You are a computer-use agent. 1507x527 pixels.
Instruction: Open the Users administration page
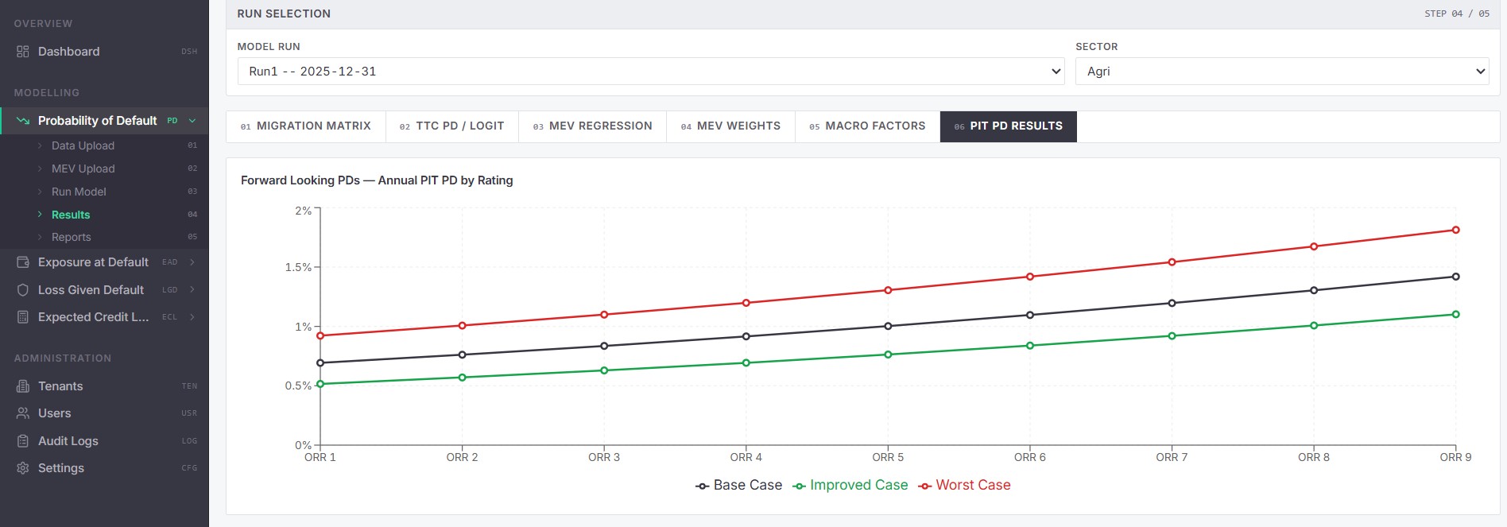(x=104, y=413)
